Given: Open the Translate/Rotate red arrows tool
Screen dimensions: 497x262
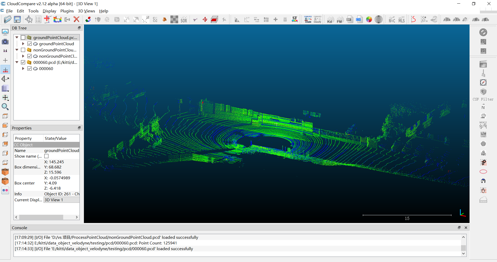Looking at the screenshot, I should click(205, 20).
